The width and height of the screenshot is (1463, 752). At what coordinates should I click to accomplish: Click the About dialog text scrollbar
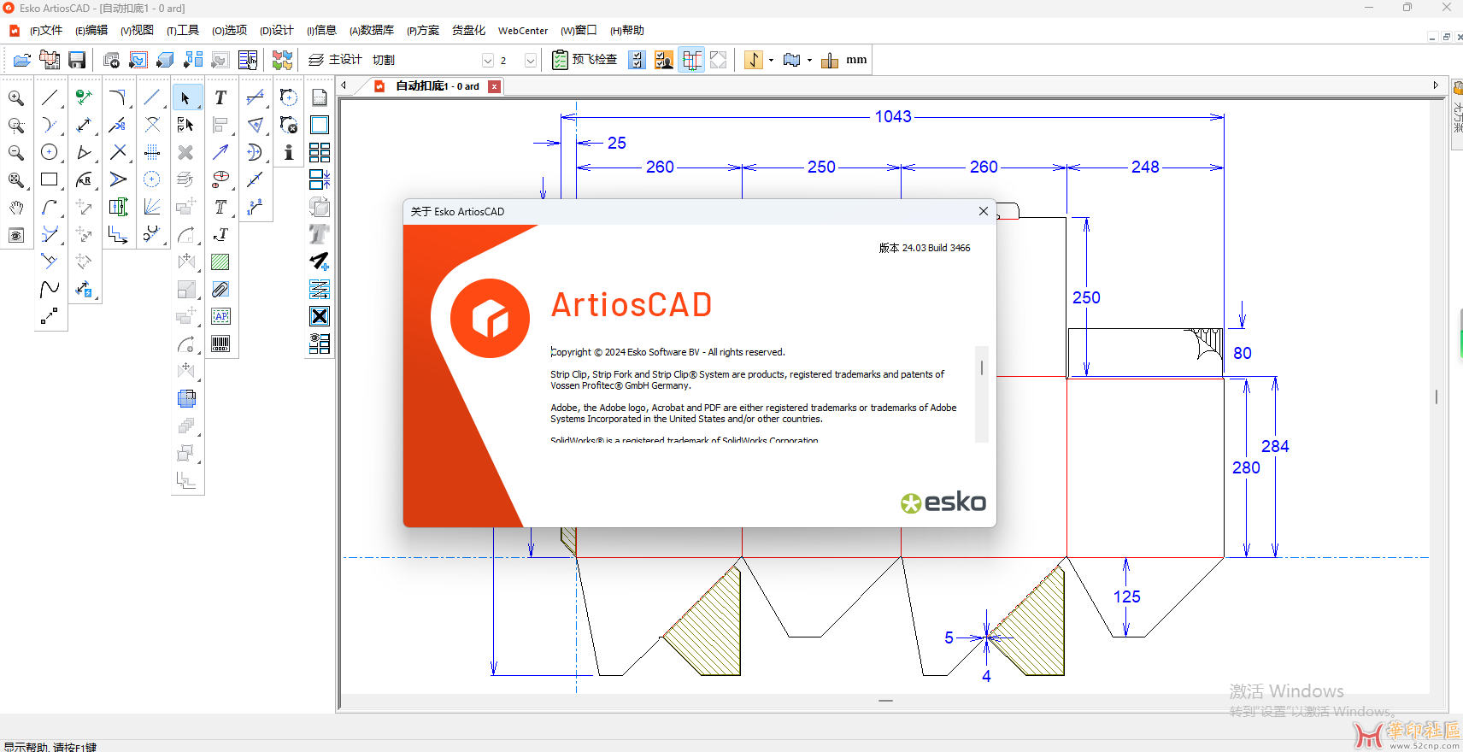(x=982, y=394)
